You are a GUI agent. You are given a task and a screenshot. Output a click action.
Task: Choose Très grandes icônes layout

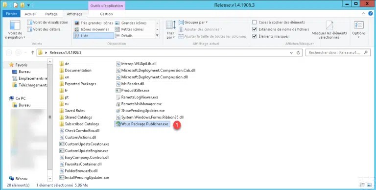[94, 23]
